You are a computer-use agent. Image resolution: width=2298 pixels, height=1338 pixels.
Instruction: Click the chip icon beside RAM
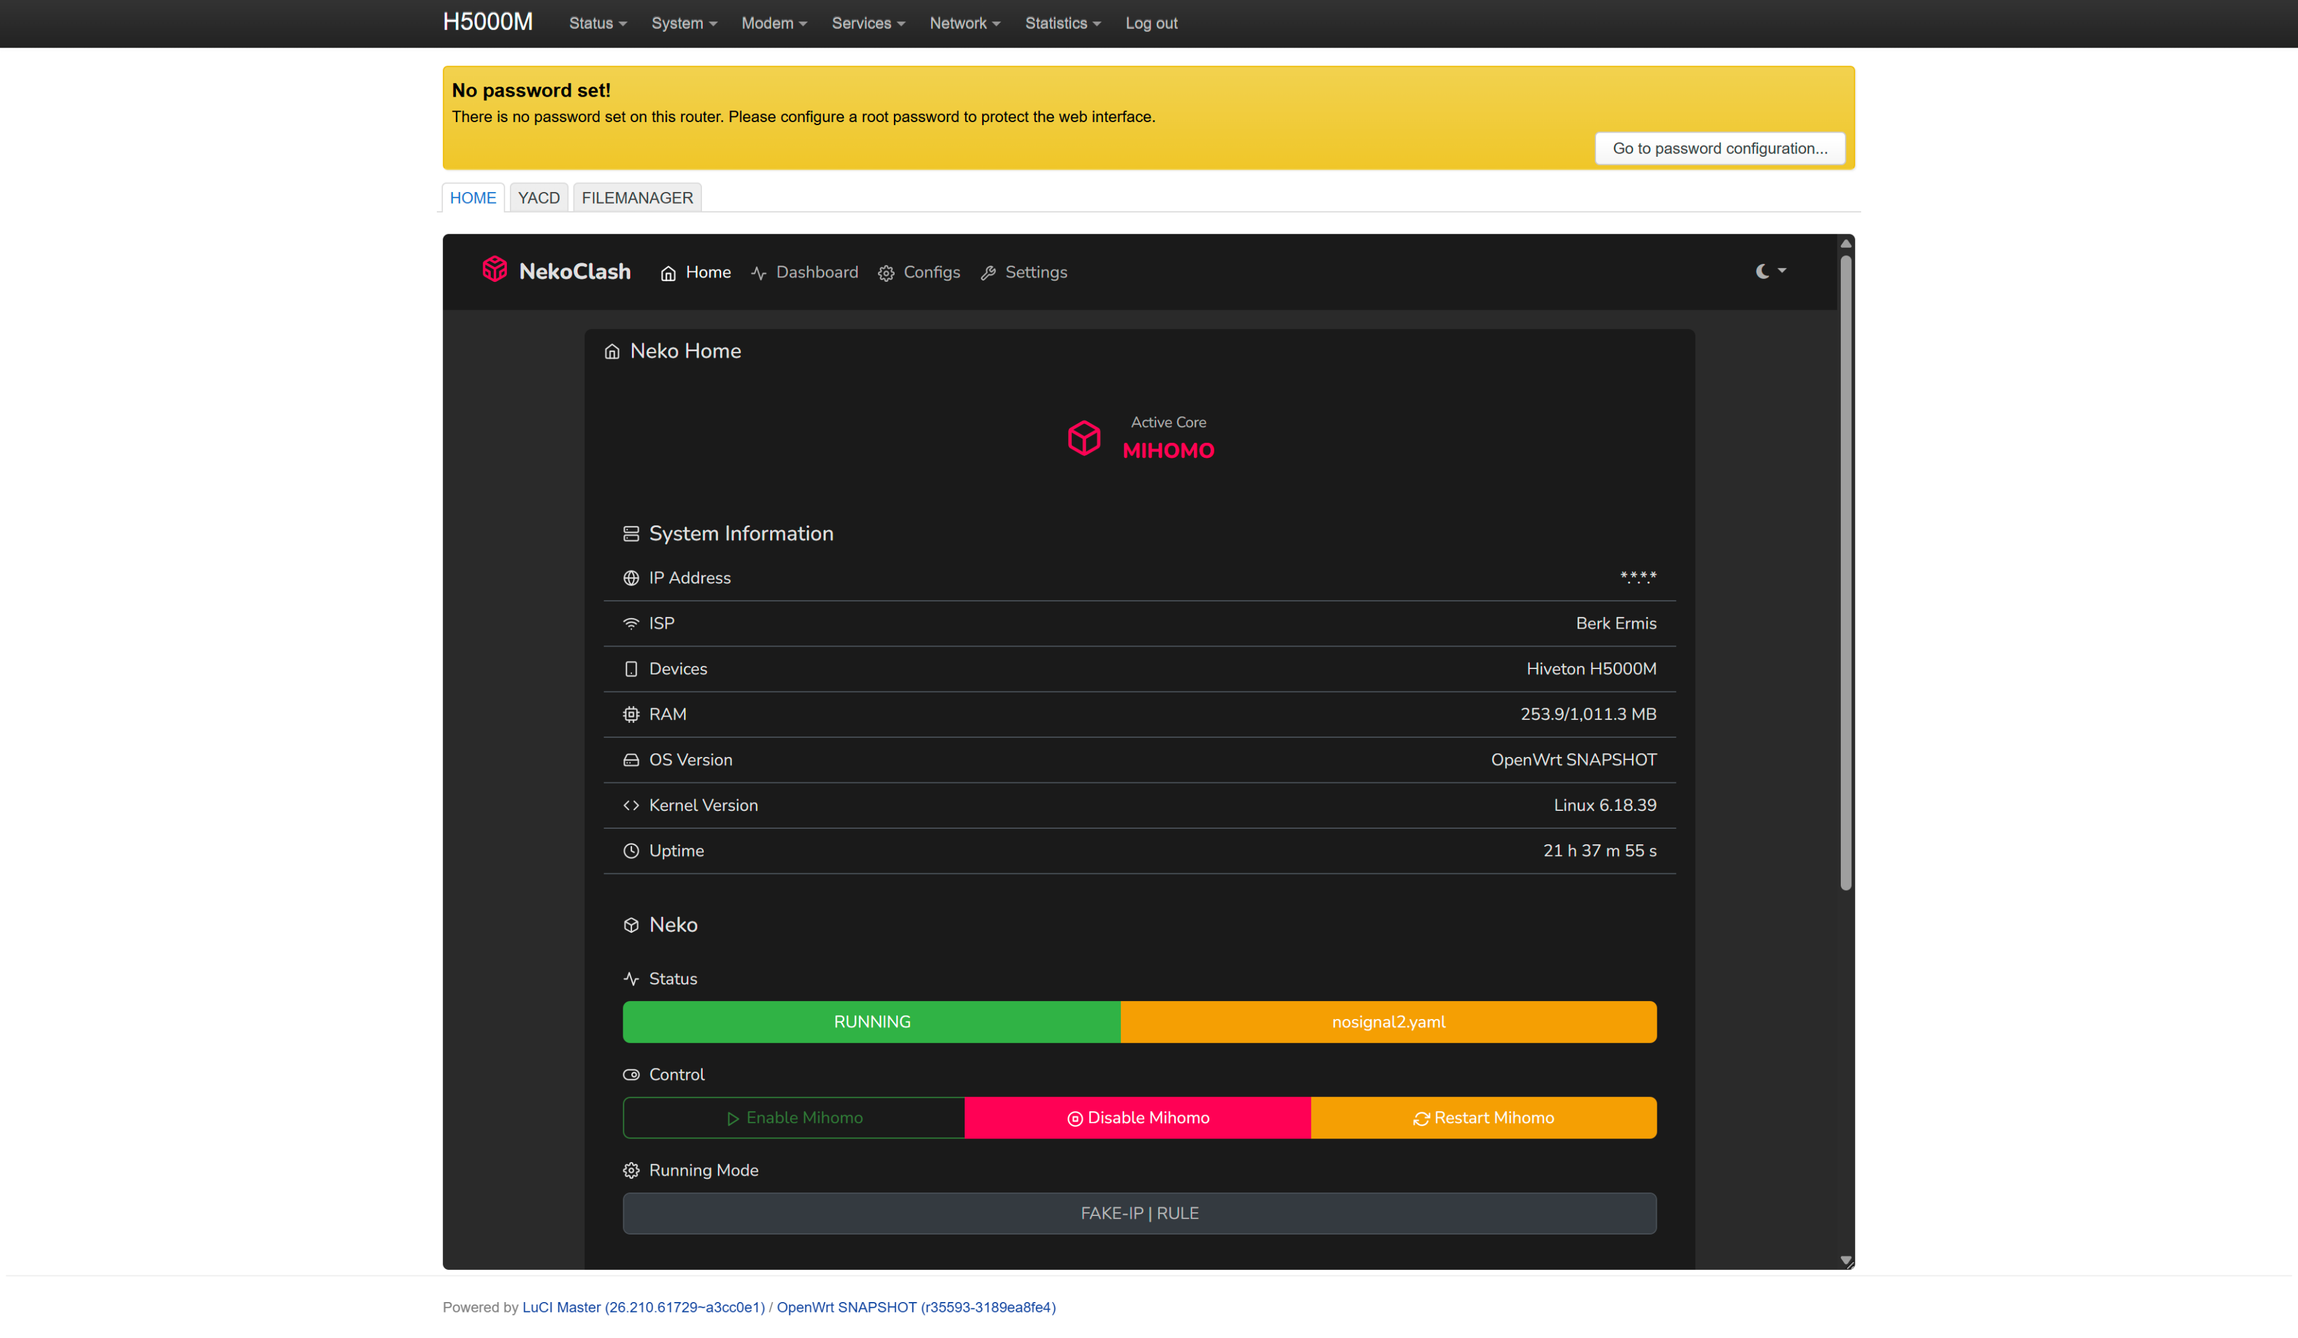pyautogui.click(x=631, y=715)
